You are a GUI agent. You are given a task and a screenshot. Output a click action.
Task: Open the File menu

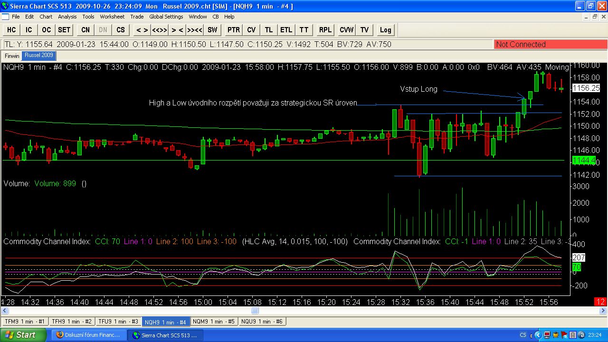pos(16,17)
